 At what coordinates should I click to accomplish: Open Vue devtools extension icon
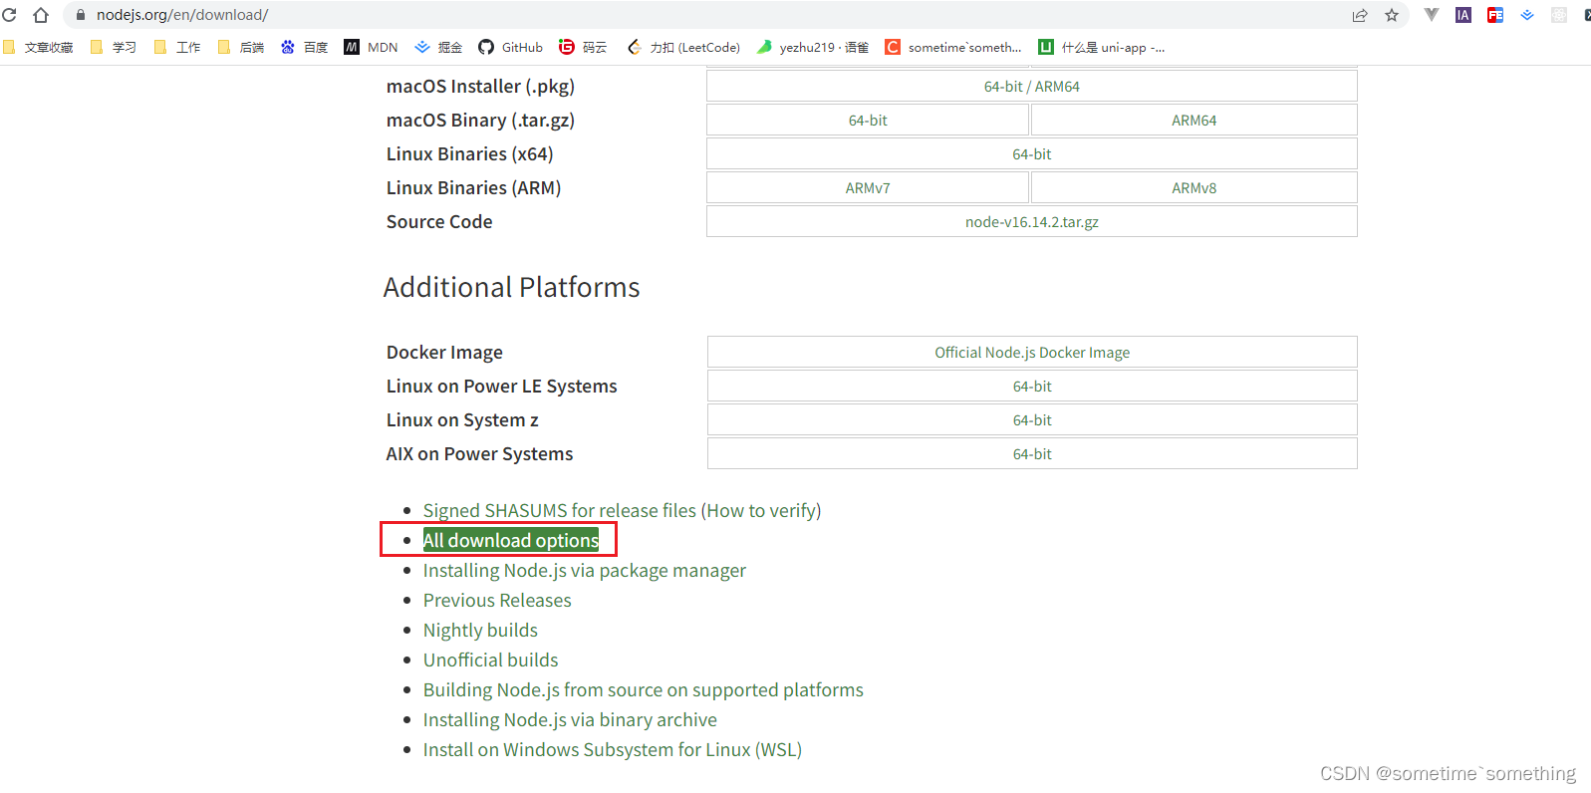point(1432,15)
